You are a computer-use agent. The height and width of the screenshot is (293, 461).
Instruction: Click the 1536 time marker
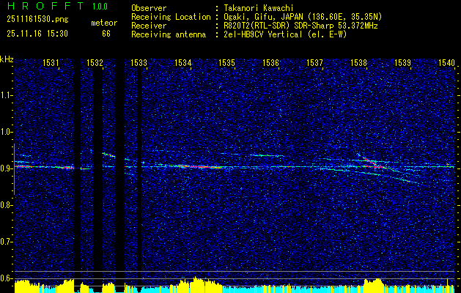[270, 62]
